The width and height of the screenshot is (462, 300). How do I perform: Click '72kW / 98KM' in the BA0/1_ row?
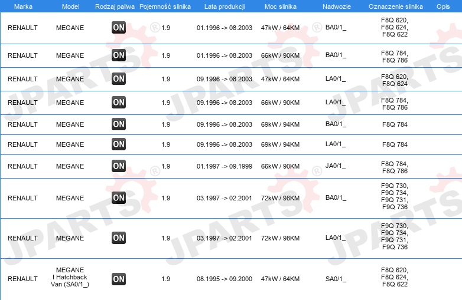(280, 198)
